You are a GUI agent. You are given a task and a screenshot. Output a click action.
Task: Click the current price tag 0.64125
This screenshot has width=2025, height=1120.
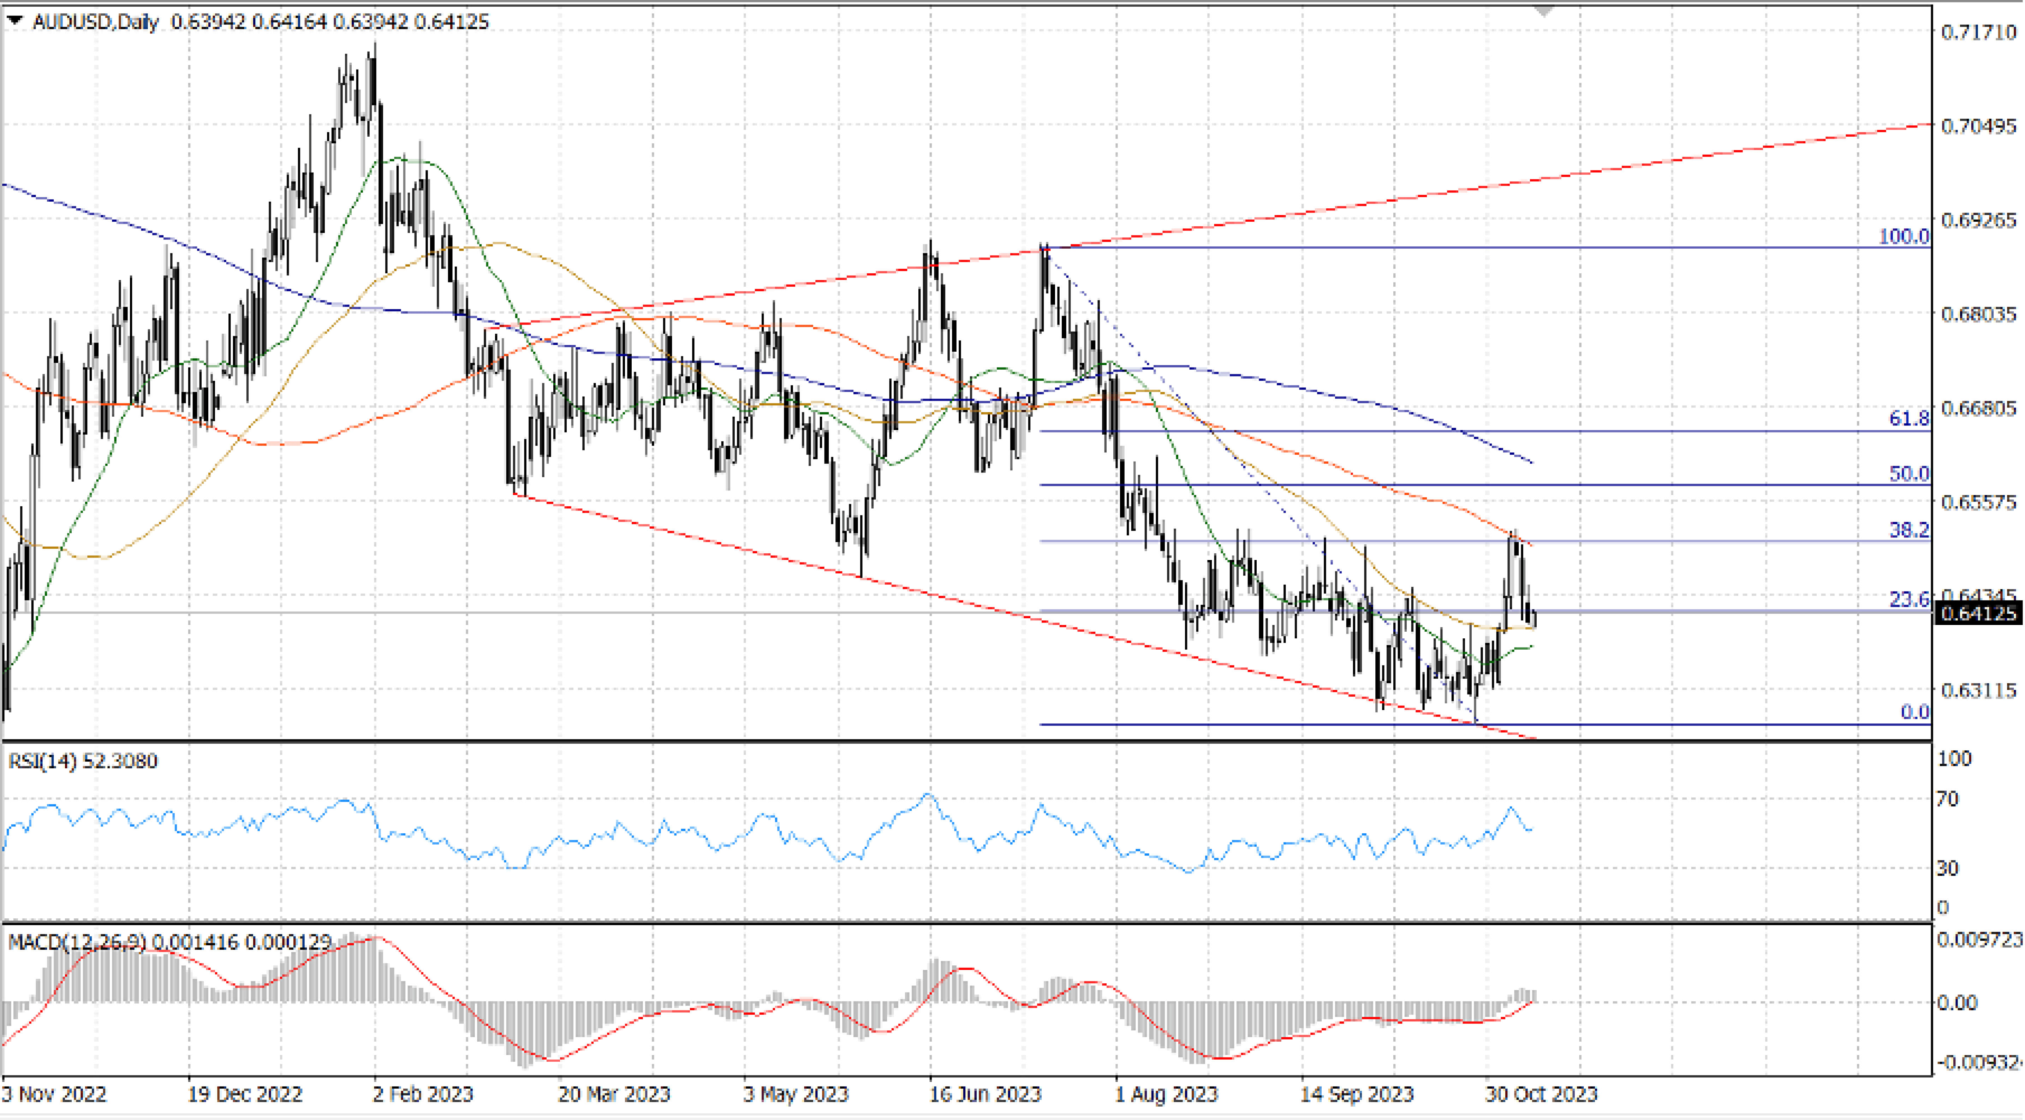[1979, 613]
